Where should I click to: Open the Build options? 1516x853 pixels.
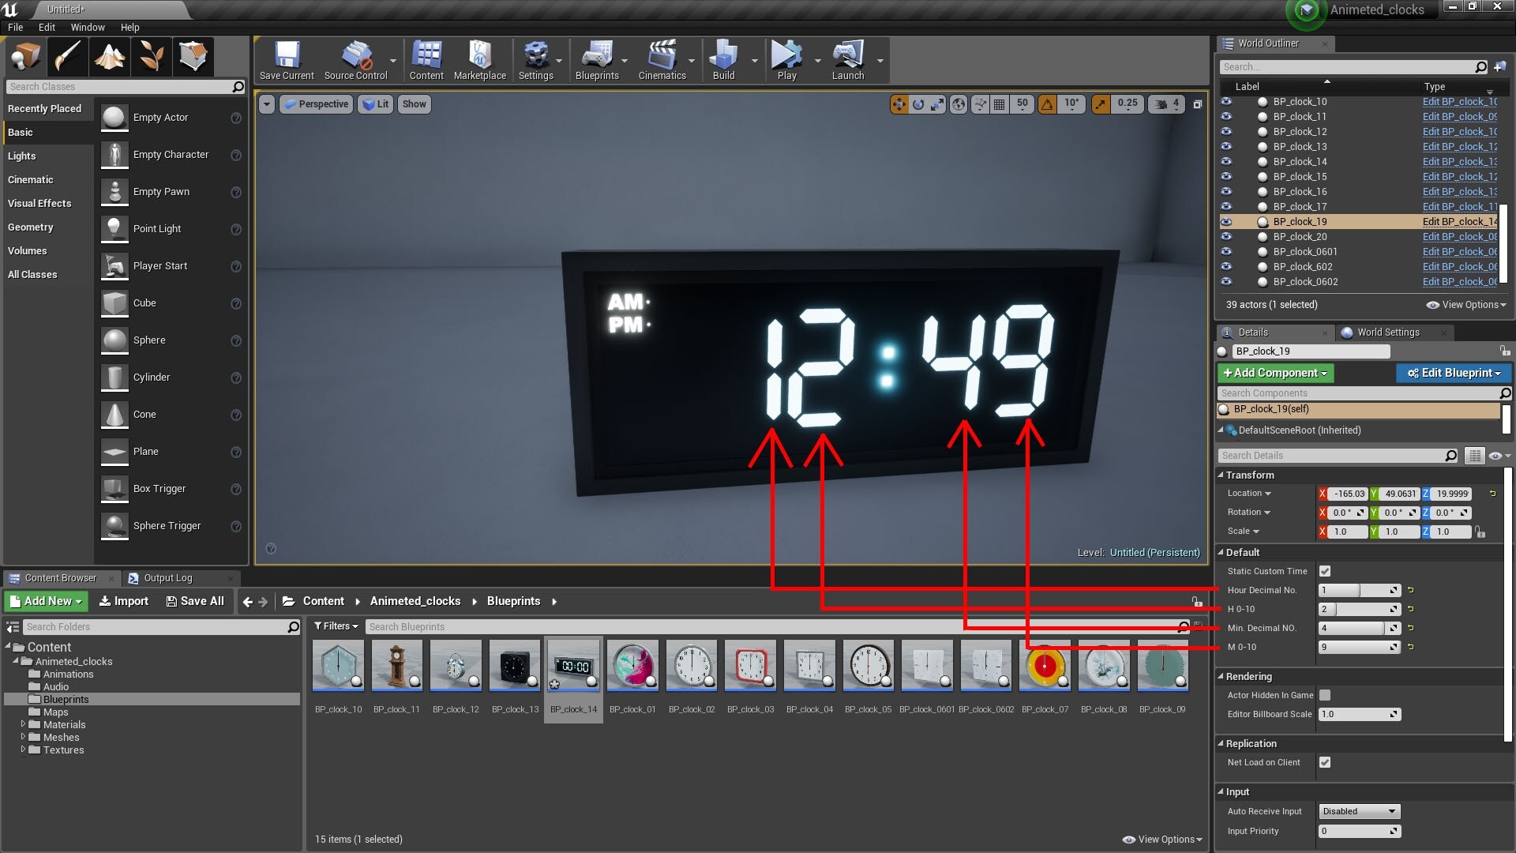click(724, 59)
